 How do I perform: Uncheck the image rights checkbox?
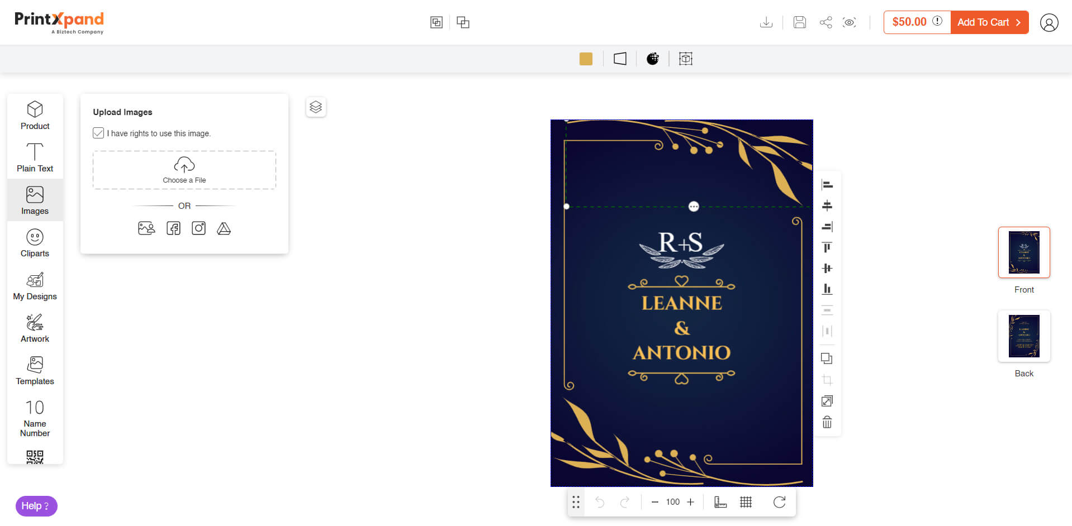click(98, 133)
